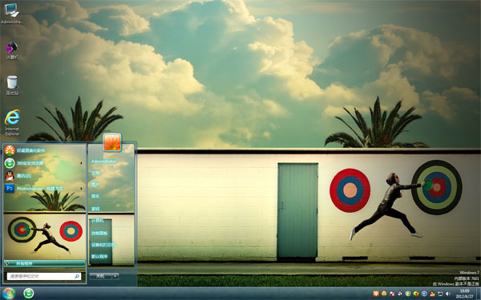The height and width of the screenshot is (300, 481).
Task: Open the Administrator folder link in the start menu
Action: (x=103, y=162)
